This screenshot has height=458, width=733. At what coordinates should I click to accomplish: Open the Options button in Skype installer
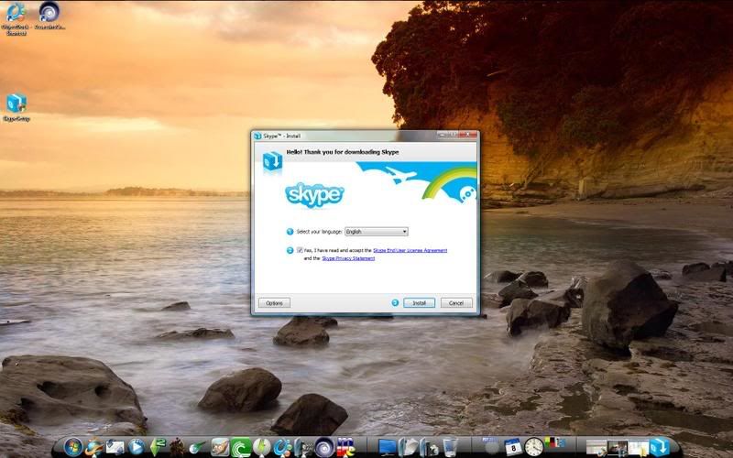274,303
